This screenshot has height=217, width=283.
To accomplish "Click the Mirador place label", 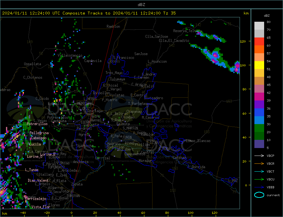I will click(x=145, y=161).
